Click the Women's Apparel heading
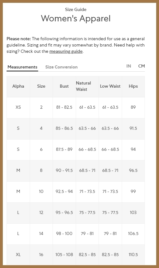 point(76,19)
